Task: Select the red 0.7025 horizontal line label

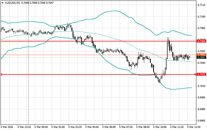Action: click(x=201, y=74)
